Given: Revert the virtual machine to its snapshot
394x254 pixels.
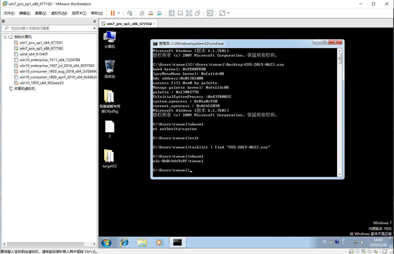Looking at the screenshot, I should coord(151,13).
